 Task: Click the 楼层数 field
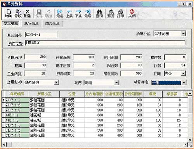pos(175,57)
